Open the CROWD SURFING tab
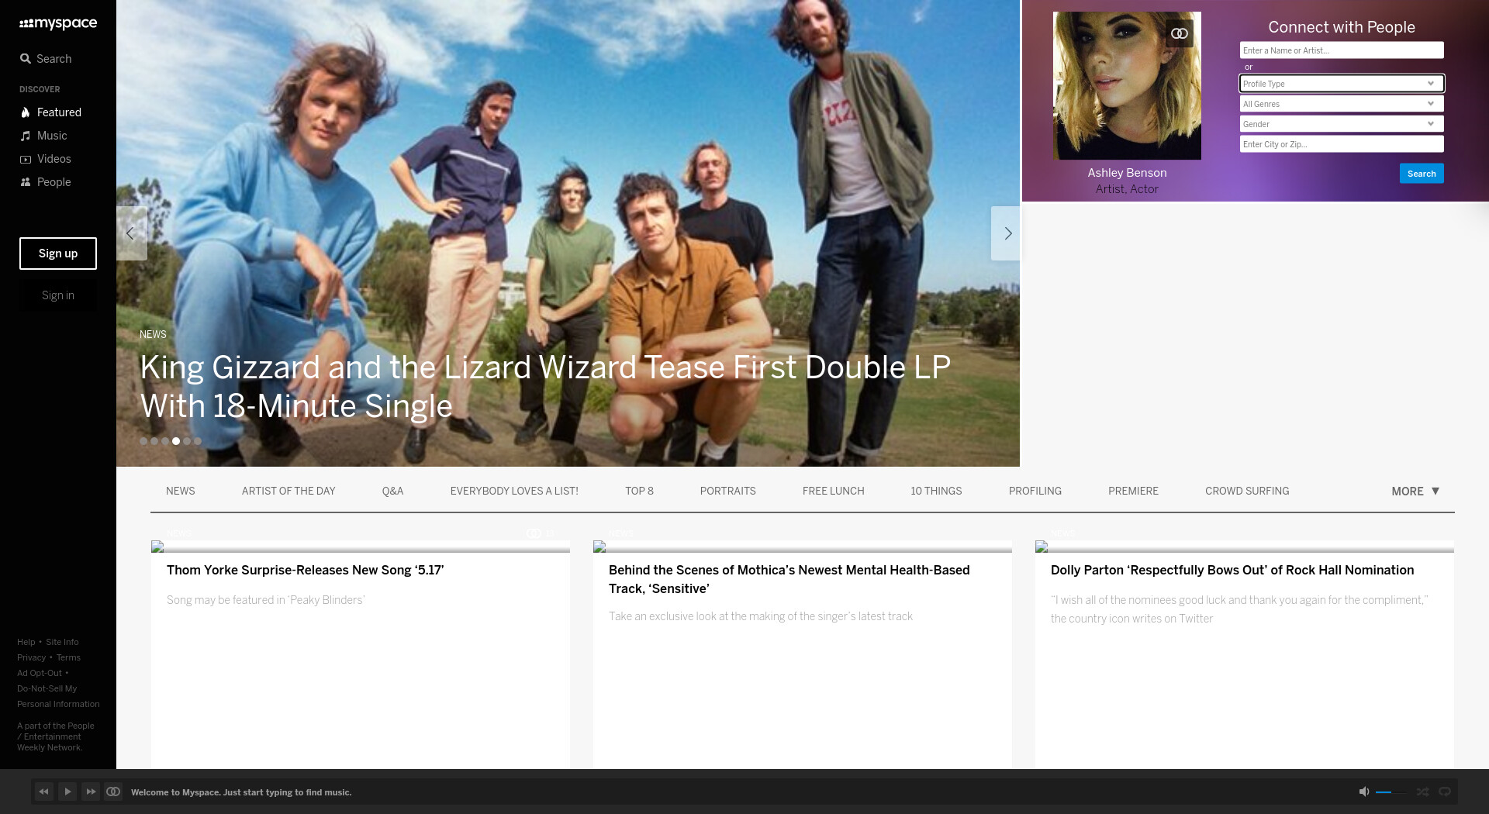Image resolution: width=1489 pixels, height=814 pixels. (x=1247, y=492)
